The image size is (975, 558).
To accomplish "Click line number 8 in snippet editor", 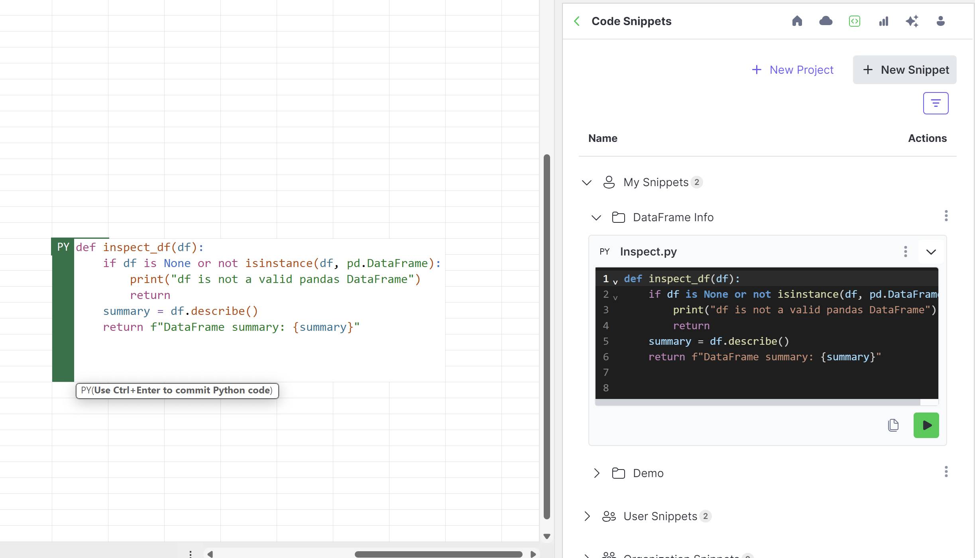I will point(605,388).
